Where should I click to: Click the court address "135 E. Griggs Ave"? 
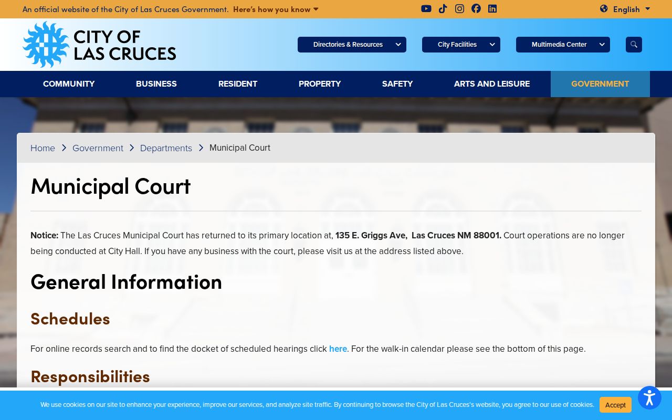[371, 235]
